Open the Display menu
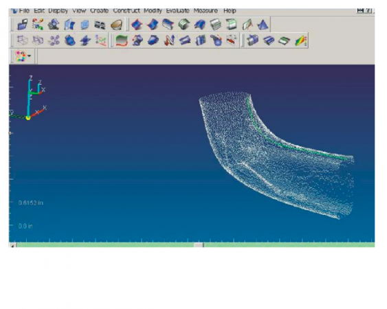The width and height of the screenshot is (387, 309). coord(58,10)
